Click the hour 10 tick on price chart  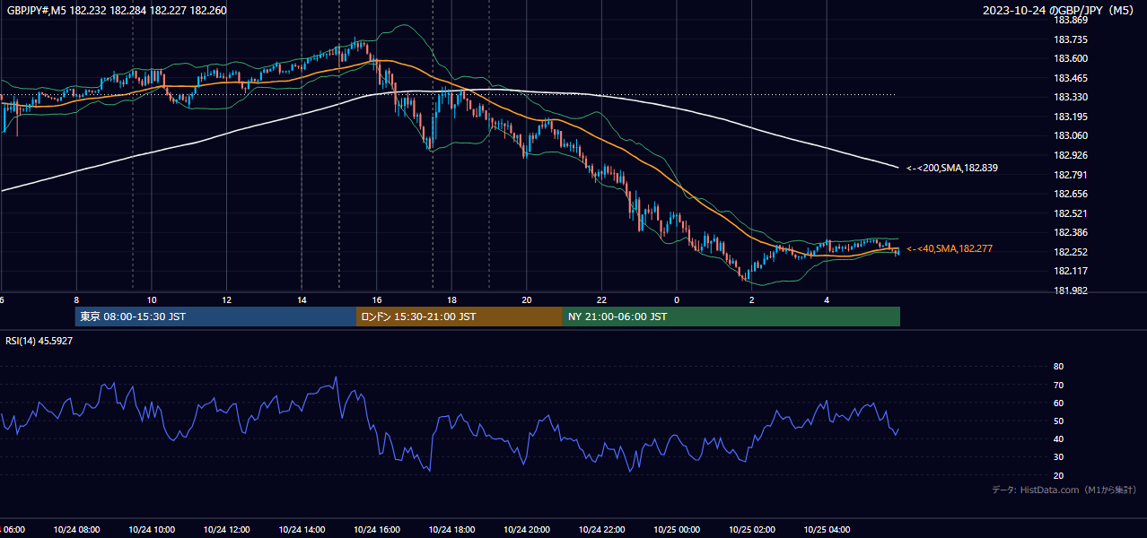[x=152, y=300]
